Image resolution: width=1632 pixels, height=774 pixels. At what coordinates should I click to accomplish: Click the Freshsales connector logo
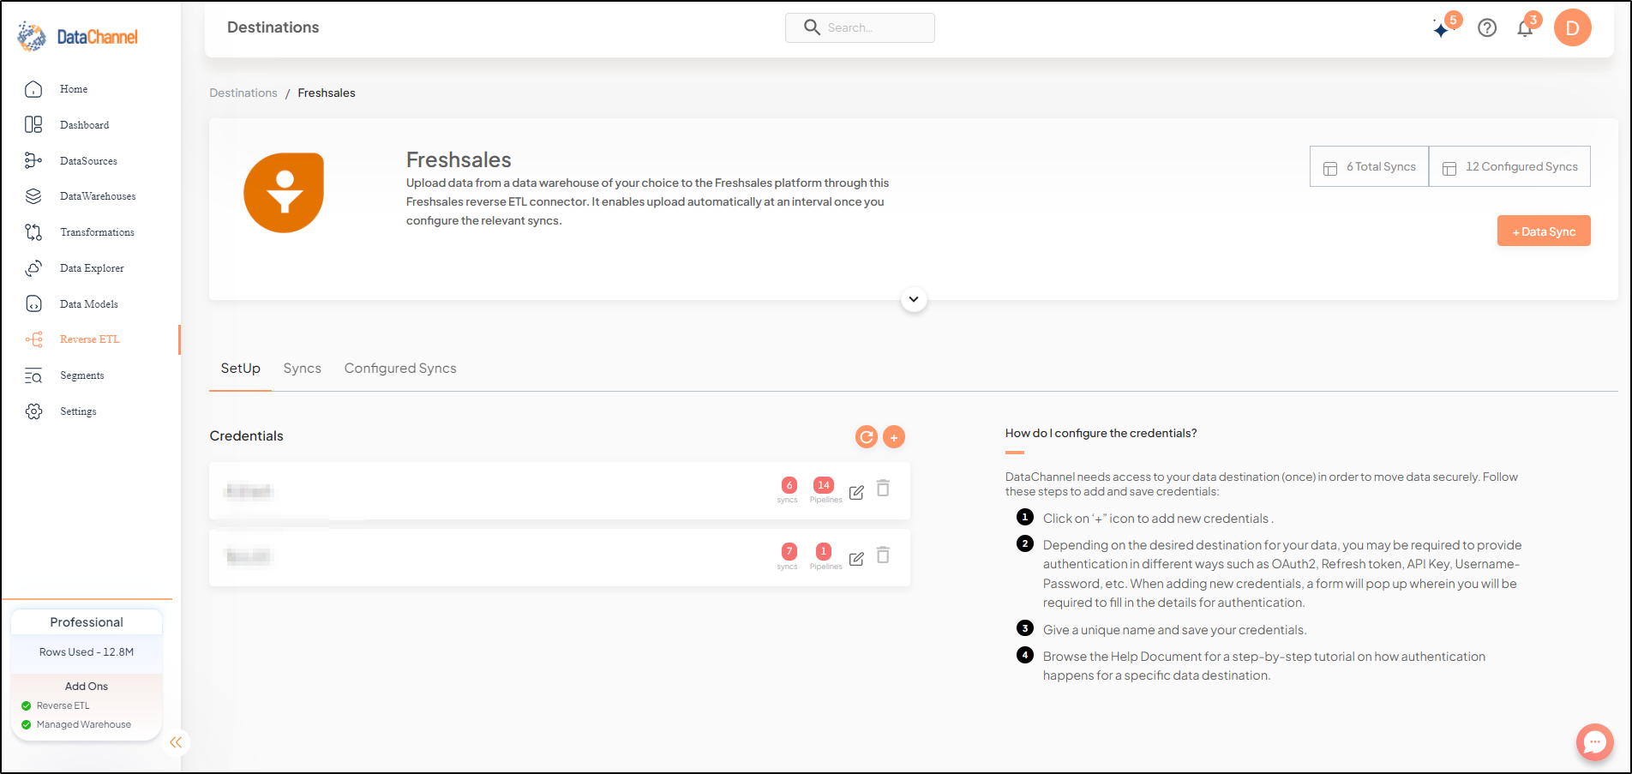(x=284, y=193)
